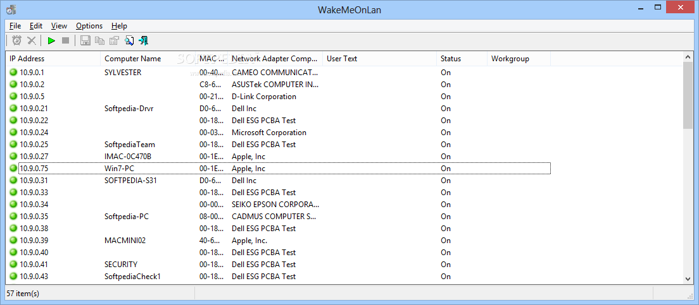Select the SECURITY computer row

pyautogui.click(x=278, y=264)
